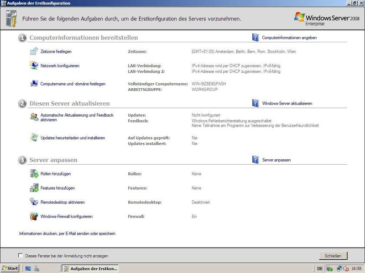The height and width of the screenshot is (273, 365).
Task: Open the Windows Start menu
Action: click(x=10, y=268)
